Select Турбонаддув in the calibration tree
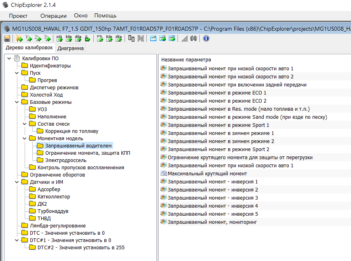Viewport: 351px width, 261px height. 53,211
